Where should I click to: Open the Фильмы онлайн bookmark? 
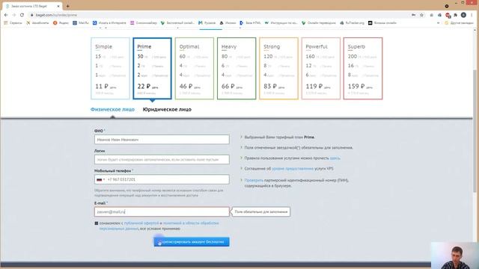(x=382, y=23)
